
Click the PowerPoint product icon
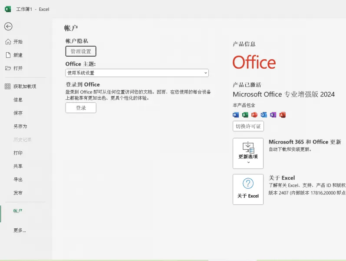coord(254,115)
